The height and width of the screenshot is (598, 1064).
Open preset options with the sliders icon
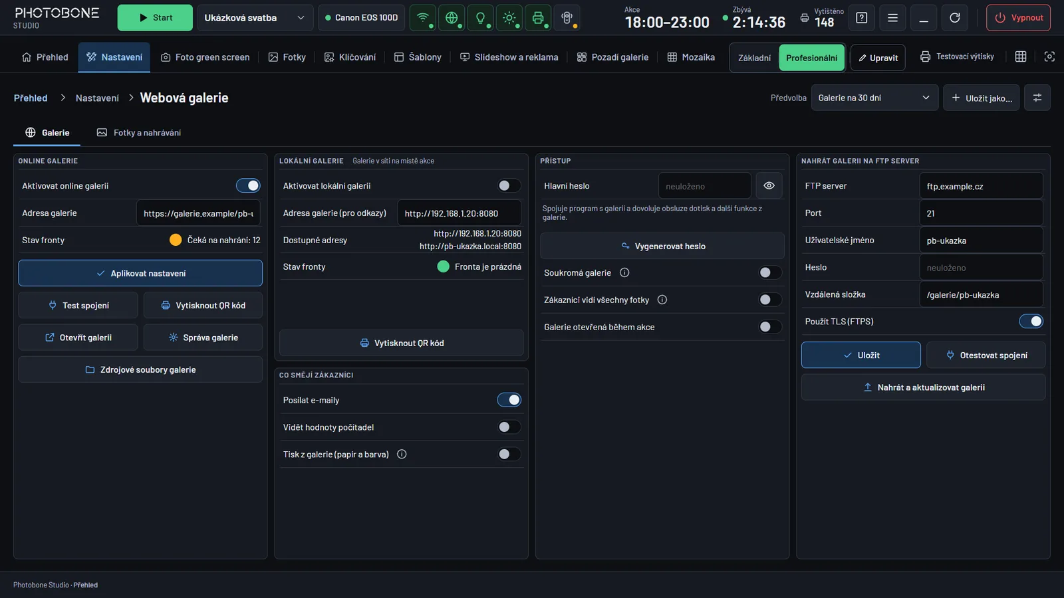pos(1037,98)
